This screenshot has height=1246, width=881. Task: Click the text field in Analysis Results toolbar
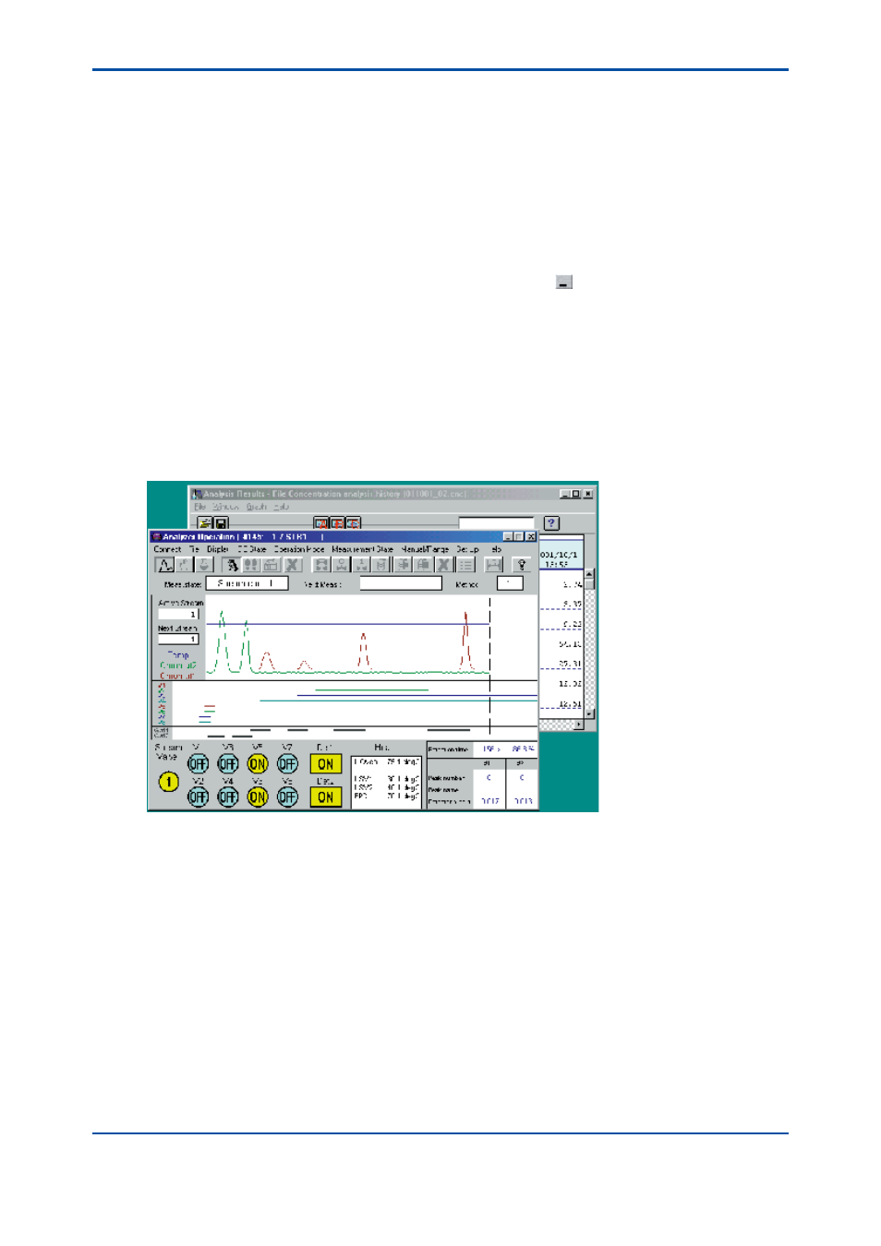(x=496, y=523)
